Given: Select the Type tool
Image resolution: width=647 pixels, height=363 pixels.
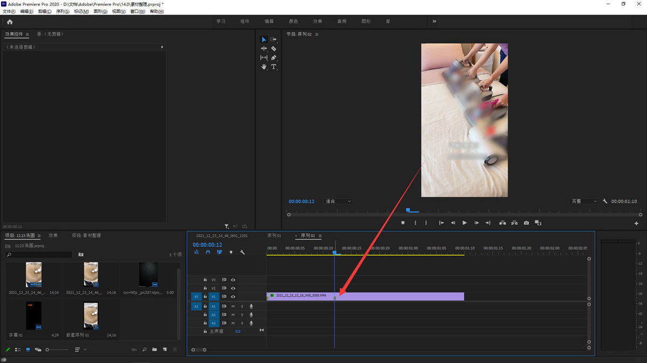Looking at the screenshot, I should pos(274,67).
